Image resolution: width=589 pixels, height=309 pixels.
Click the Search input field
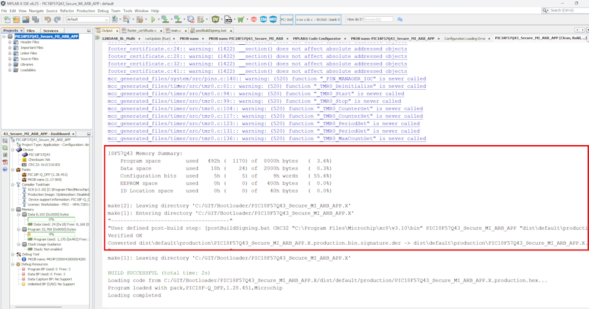[567, 11]
